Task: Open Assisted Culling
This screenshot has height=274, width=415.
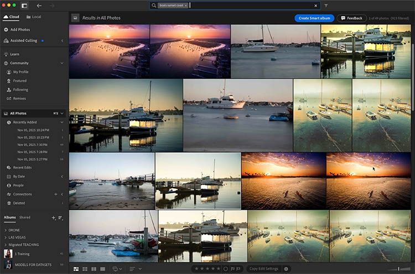Action: click(20, 40)
